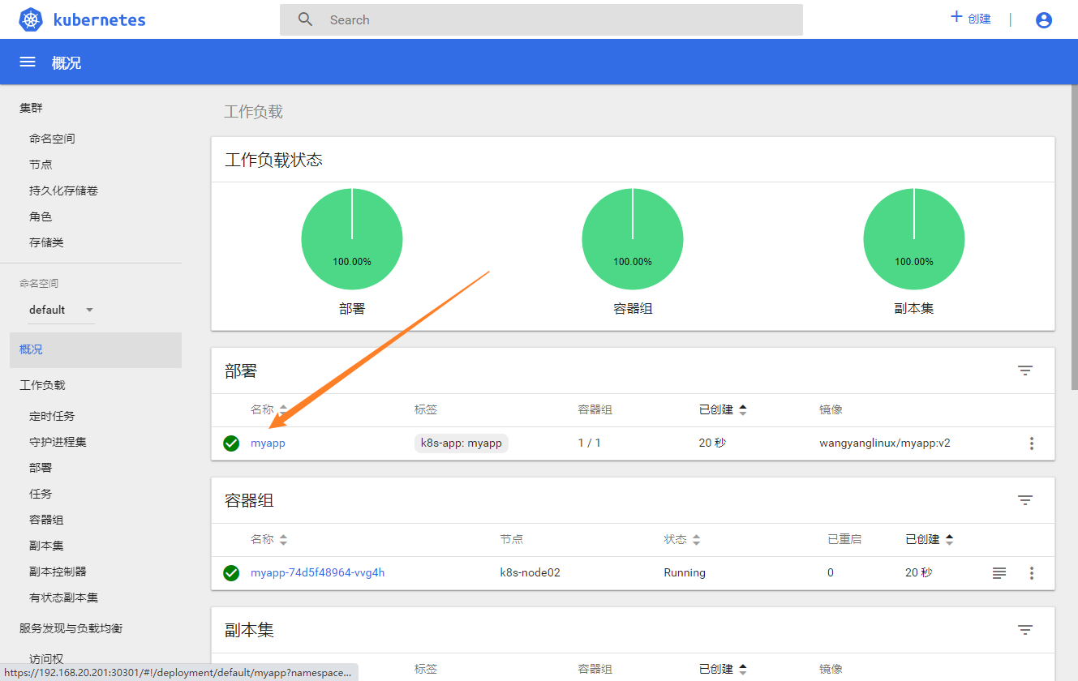
Task: Open the hamburger navigation menu
Action: pyautogui.click(x=28, y=62)
